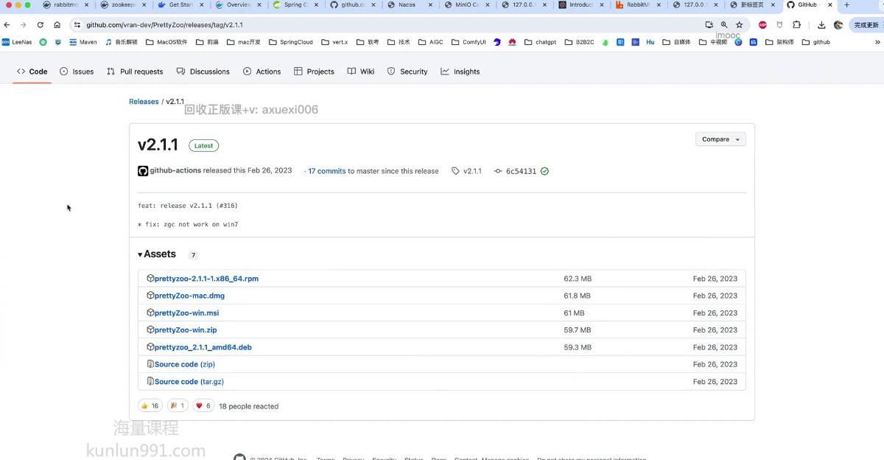Click the verified checkmark beside 6c54131
The height and width of the screenshot is (460, 884).
544,171
